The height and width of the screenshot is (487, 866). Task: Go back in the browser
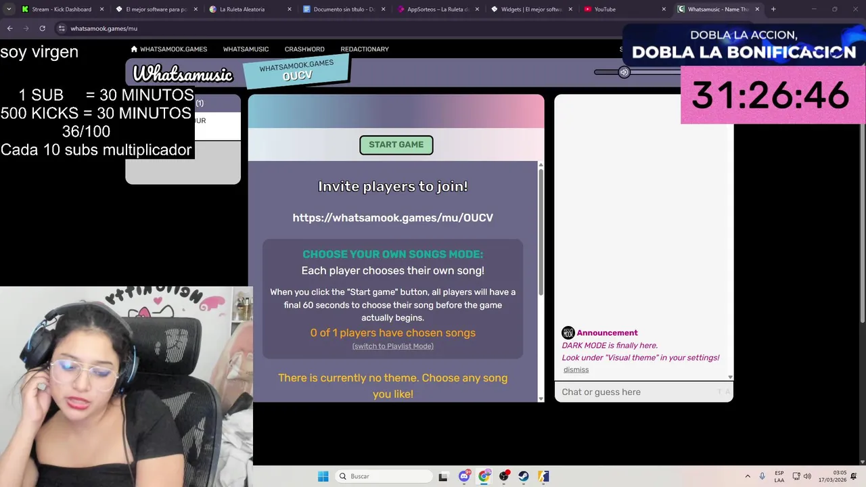(9, 28)
